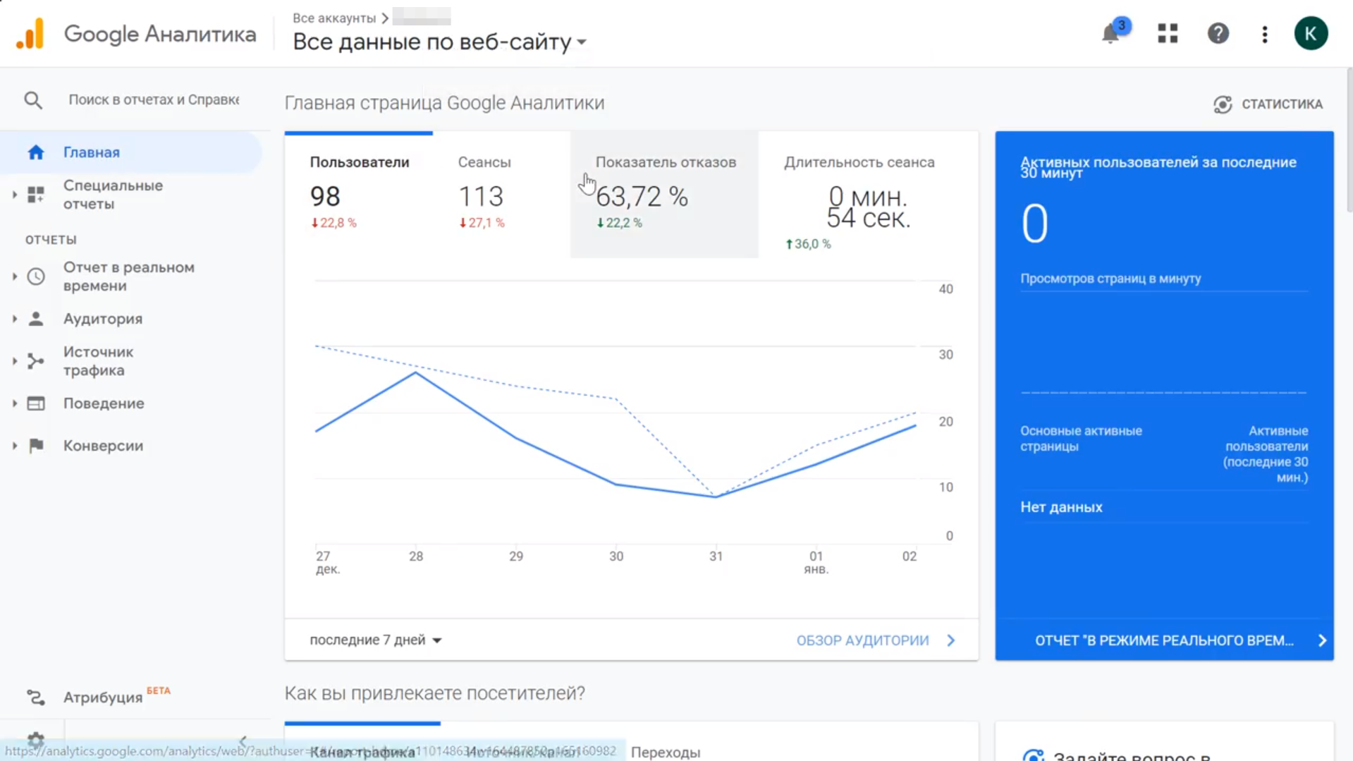Click the home icon beside Главная
1353x761 pixels.
[36, 152]
